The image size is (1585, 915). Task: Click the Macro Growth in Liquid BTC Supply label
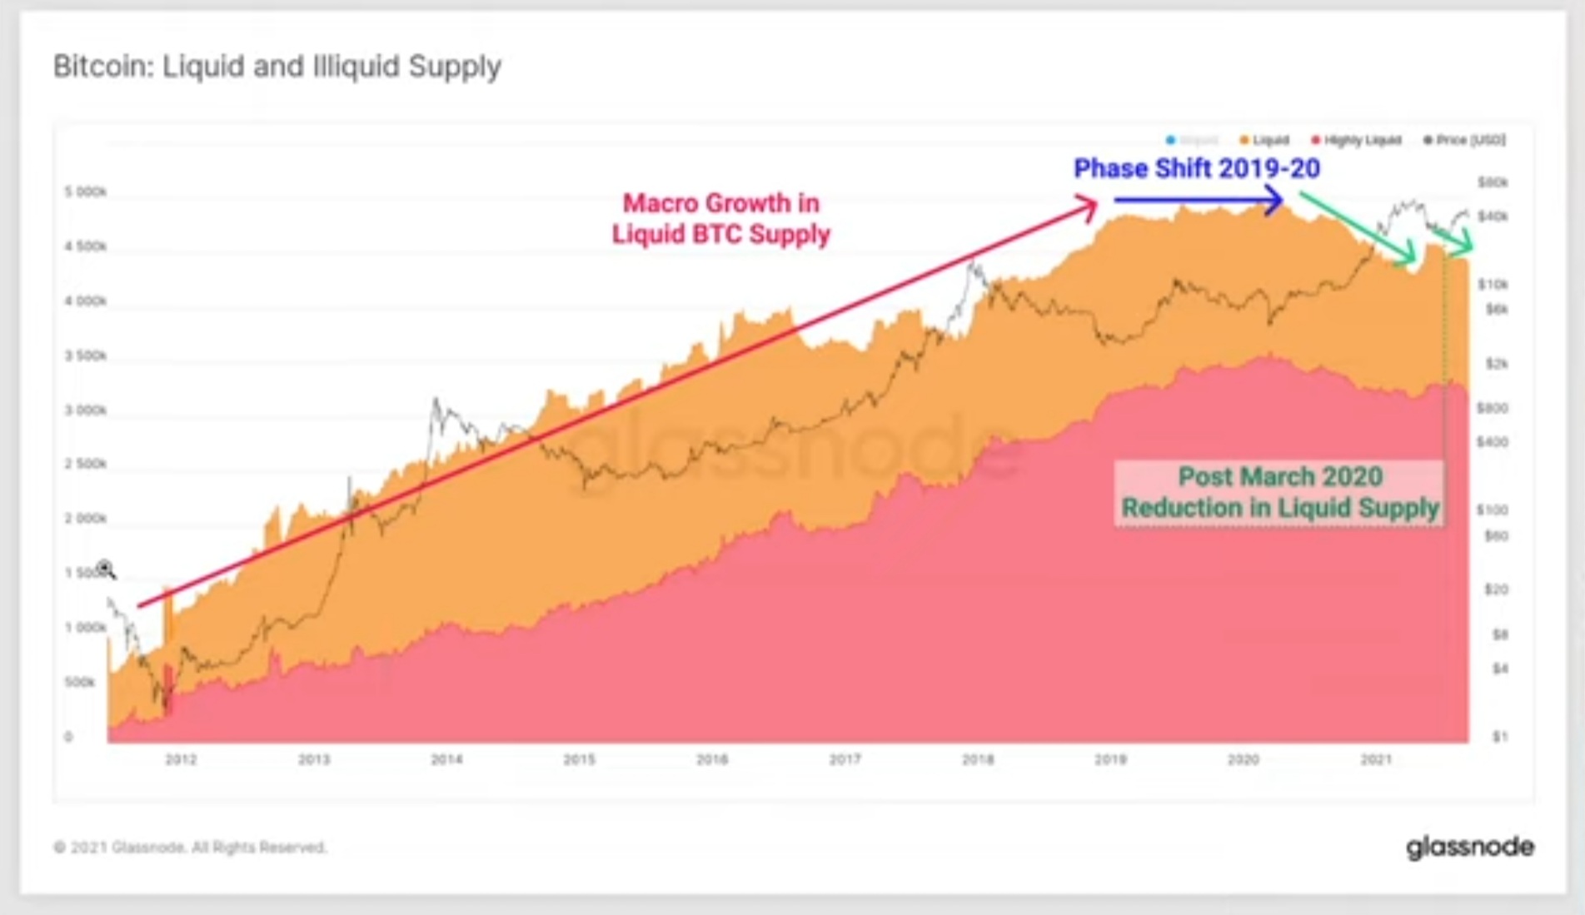pyautogui.click(x=721, y=218)
